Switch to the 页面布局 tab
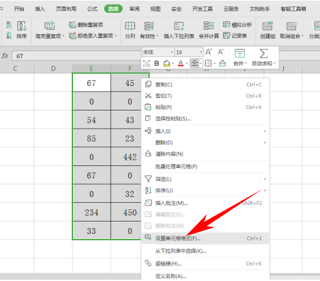320x281 pixels. tap(66, 9)
